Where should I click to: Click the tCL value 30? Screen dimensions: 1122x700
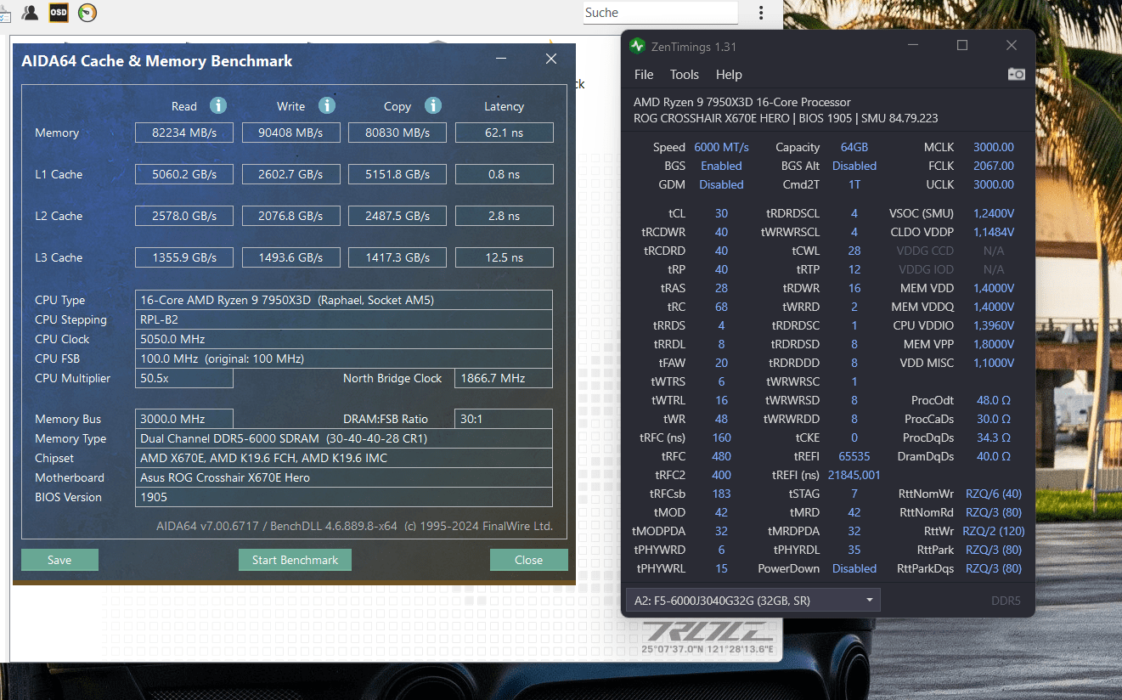coord(721,213)
